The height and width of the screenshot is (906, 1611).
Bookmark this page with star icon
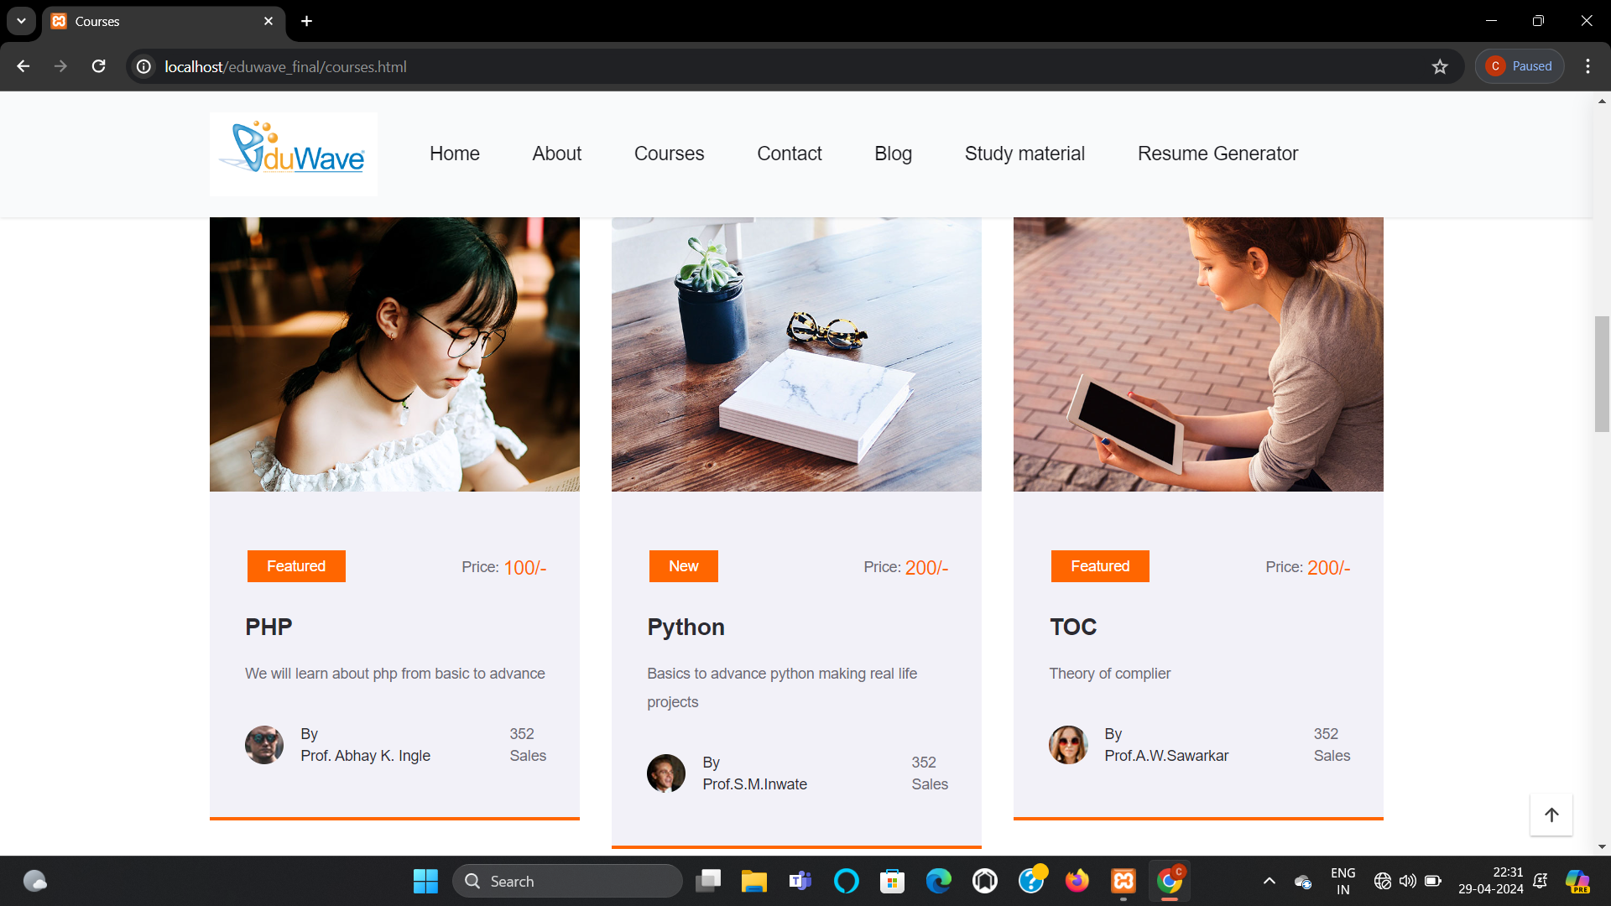pos(1440,66)
